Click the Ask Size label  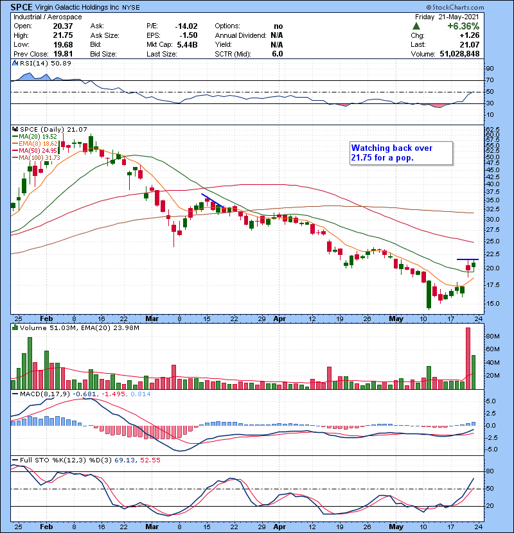(105, 35)
